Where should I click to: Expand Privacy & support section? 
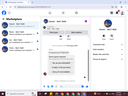(x=108, y=59)
